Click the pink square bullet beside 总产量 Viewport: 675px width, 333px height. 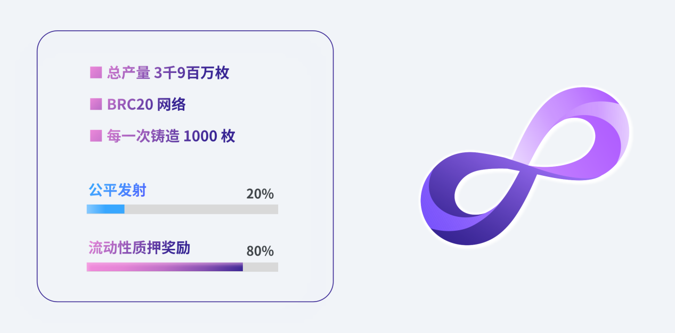tap(95, 72)
